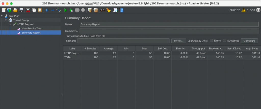The height and width of the screenshot is (109, 261).
Task: Collapse the HTTP Request node
Action: 10,24
